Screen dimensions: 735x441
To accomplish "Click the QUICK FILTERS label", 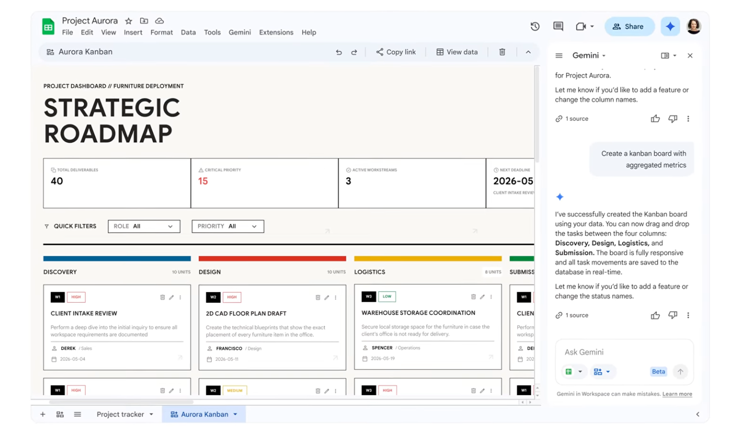I will (x=75, y=226).
